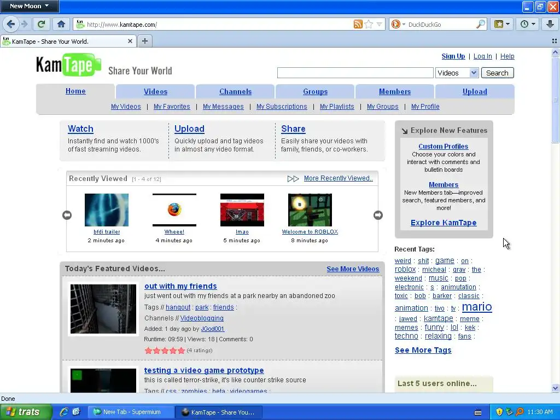This screenshot has height=420, width=560.
Task: Focus the KamTape search input field
Action: coord(355,73)
